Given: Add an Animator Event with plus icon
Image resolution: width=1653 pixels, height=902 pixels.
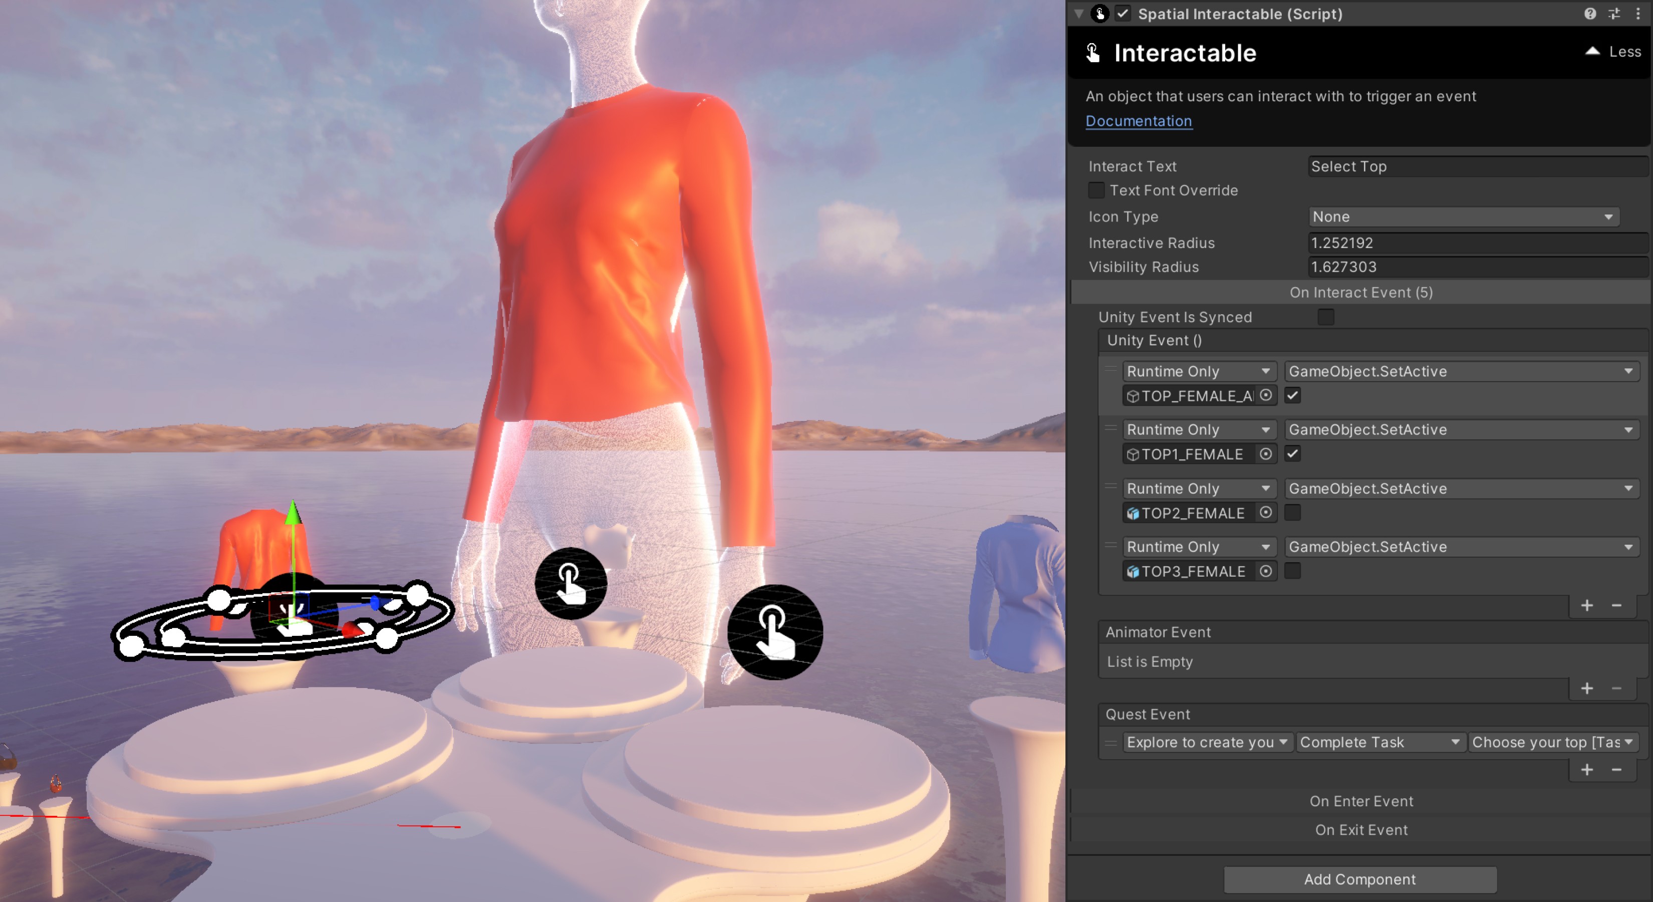Looking at the screenshot, I should [1587, 688].
